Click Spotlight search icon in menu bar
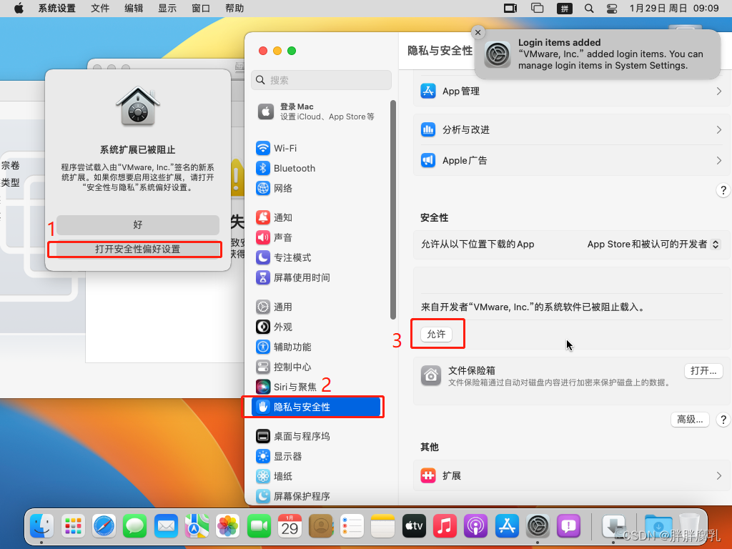Image resolution: width=732 pixels, height=549 pixels. pyautogui.click(x=589, y=9)
